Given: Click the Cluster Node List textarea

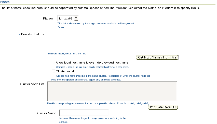Looking at the screenshot, I should (112, 91).
